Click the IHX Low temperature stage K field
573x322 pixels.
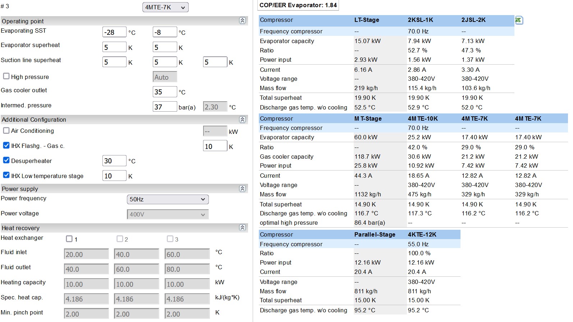click(x=114, y=176)
